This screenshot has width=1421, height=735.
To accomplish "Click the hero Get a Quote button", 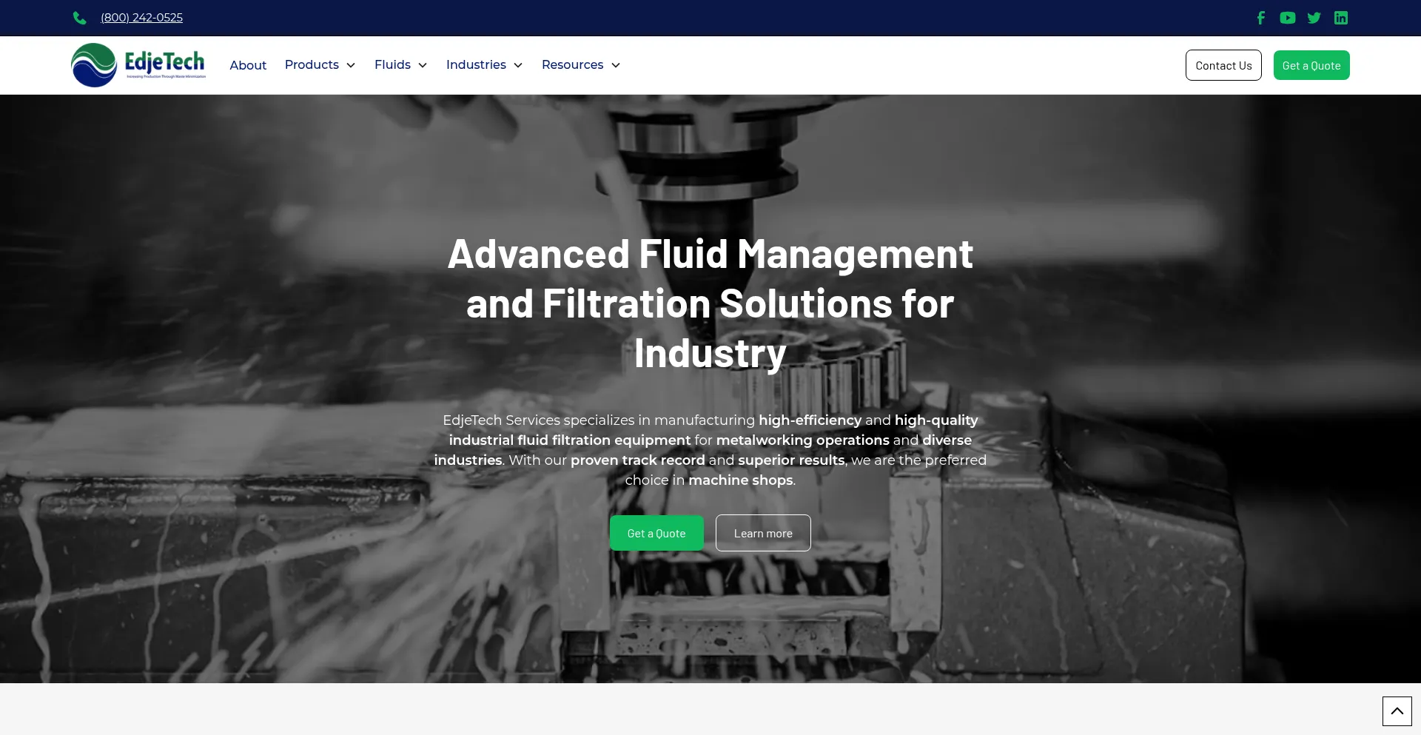I will pos(656,533).
